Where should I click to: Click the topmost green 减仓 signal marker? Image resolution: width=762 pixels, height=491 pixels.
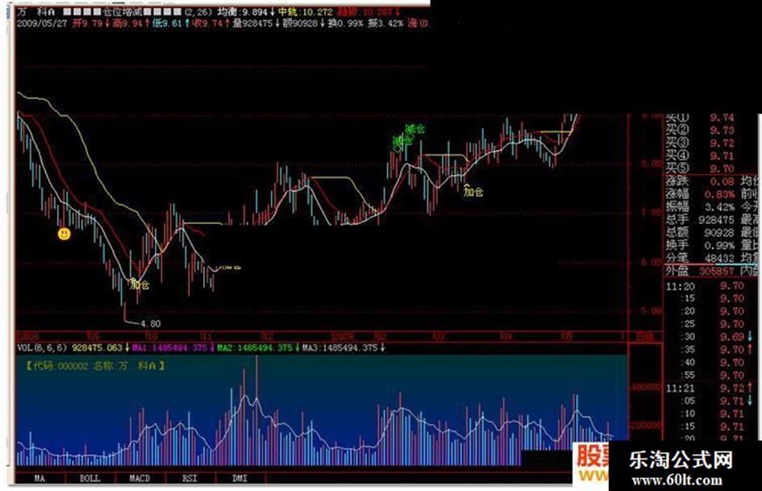point(414,129)
